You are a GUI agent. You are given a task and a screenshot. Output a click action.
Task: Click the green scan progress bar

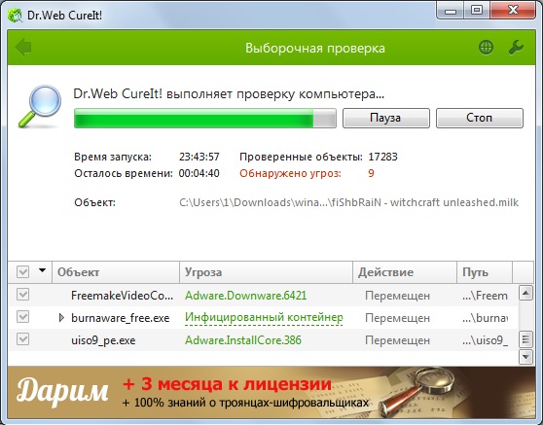[205, 119]
